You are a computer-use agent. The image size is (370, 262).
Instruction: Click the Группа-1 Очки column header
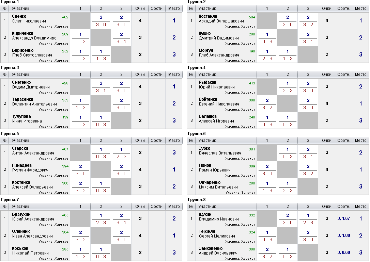tap(140, 9)
